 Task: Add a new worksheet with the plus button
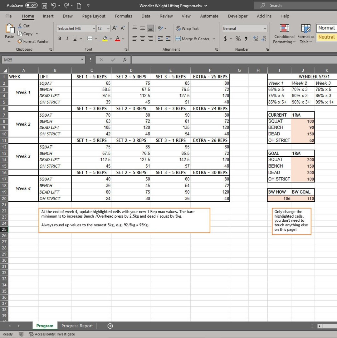[110, 326]
